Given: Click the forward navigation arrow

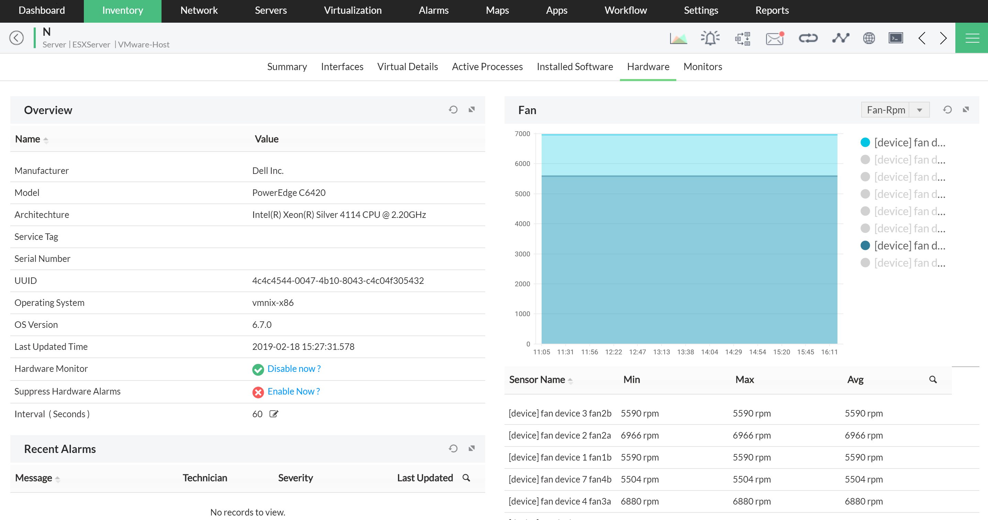Looking at the screenshot, I should [x=944, y=37].
